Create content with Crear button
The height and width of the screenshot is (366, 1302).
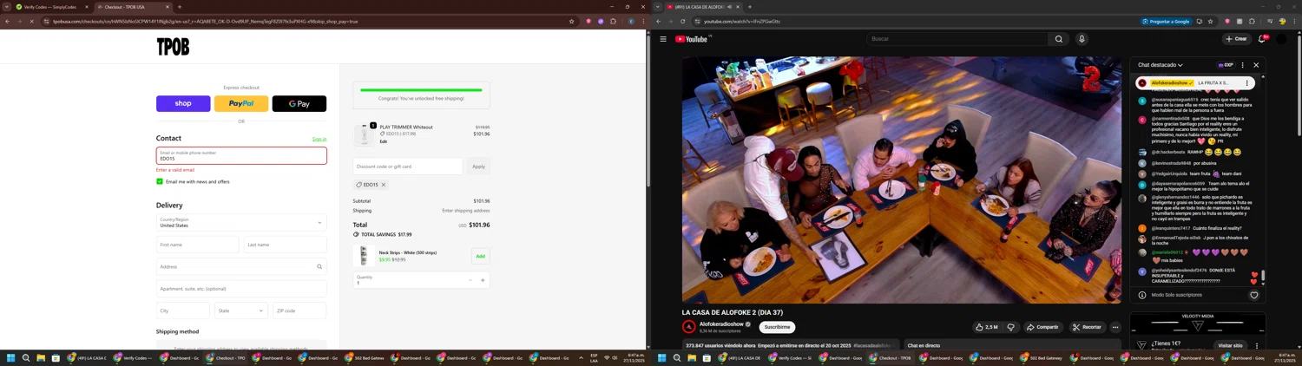1236,39
